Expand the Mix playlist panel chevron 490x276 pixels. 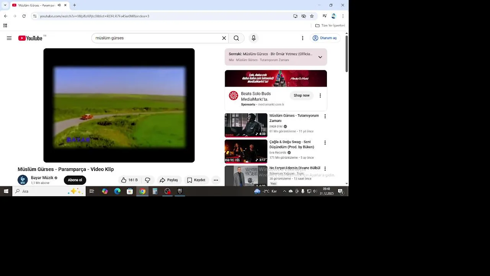click(x=320, y=57)
